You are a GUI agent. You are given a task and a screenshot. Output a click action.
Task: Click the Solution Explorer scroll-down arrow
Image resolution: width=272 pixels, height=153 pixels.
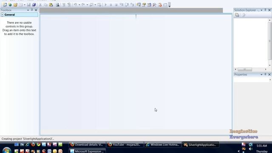point(269,65)
